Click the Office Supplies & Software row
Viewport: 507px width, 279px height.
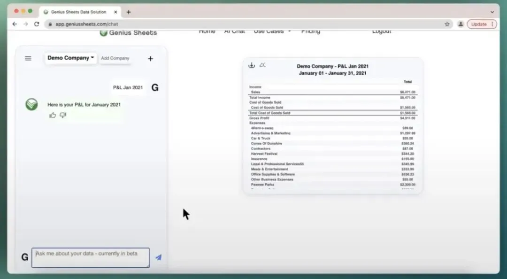[333, 174]
